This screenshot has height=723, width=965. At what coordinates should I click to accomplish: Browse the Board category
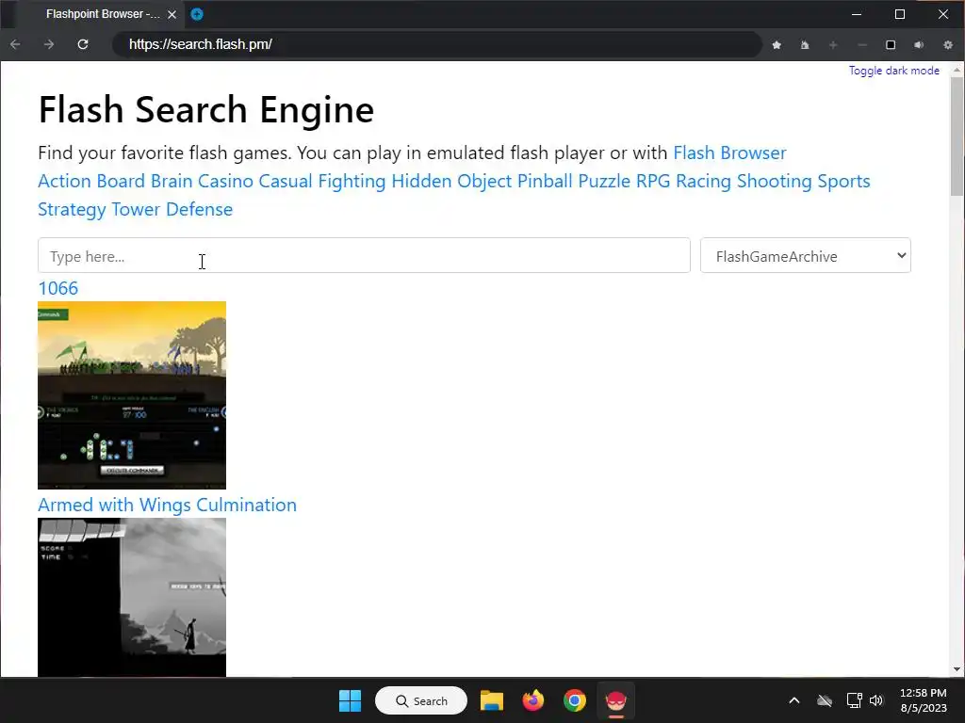121,181
